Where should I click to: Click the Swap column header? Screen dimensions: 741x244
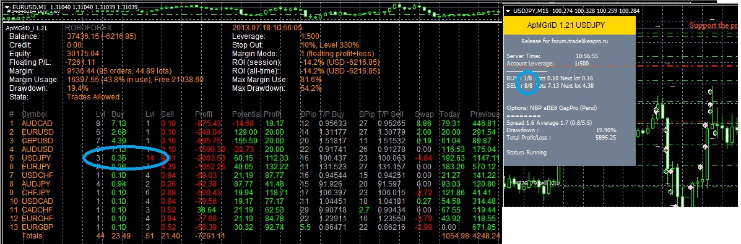point(424,114)
